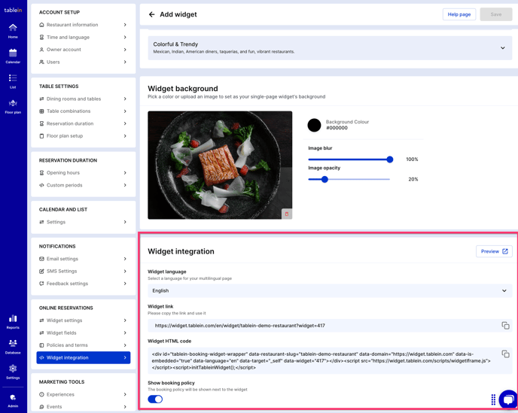This screenshot has height=413, width=518.
Task: Open the Settings gear in sidebar
Action: [x=13, y=372]
